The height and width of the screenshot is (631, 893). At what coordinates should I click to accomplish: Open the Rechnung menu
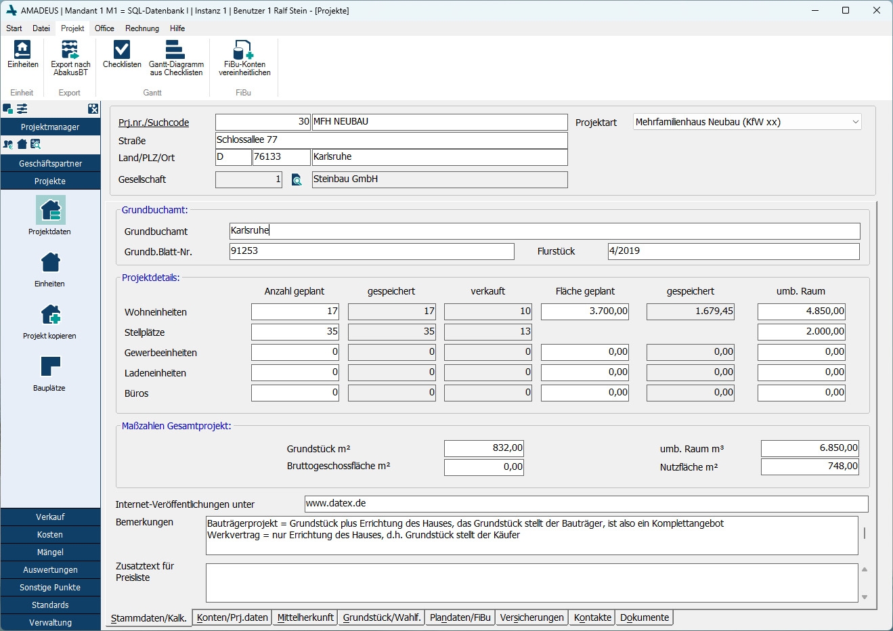click(x=141, y=28)
